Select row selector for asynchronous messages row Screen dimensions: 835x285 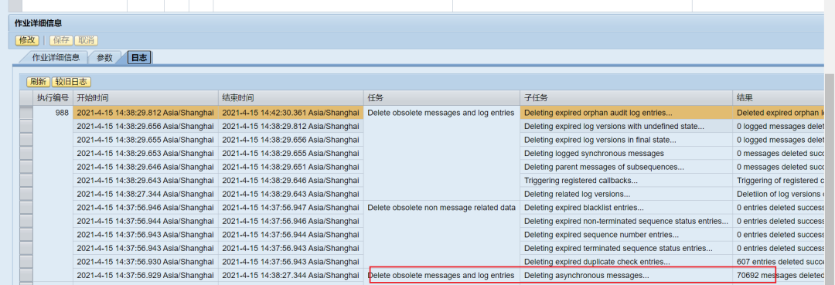click(x=26, y=276)
